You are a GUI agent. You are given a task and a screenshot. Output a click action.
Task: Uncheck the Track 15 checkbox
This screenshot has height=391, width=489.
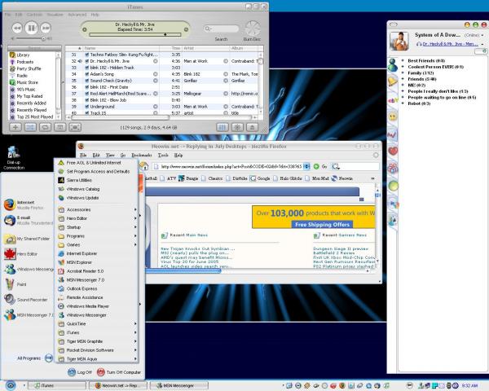(x=87, y=113)
